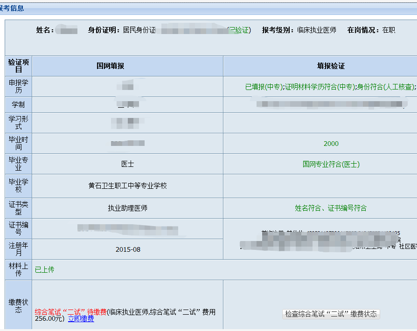
Task: Click the 毕业学校 row label
Action: [18, 186]
